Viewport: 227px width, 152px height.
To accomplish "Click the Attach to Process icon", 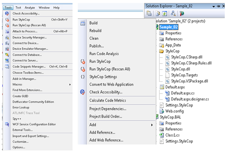I will point(7,31).
